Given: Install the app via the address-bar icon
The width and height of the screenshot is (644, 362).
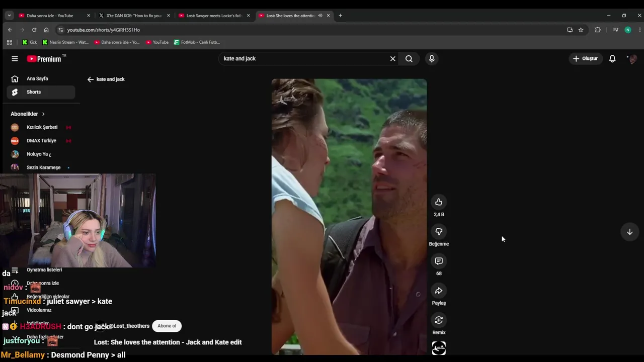Looking at the screenshot, I should pyautogui.click(x=570, y=30).
